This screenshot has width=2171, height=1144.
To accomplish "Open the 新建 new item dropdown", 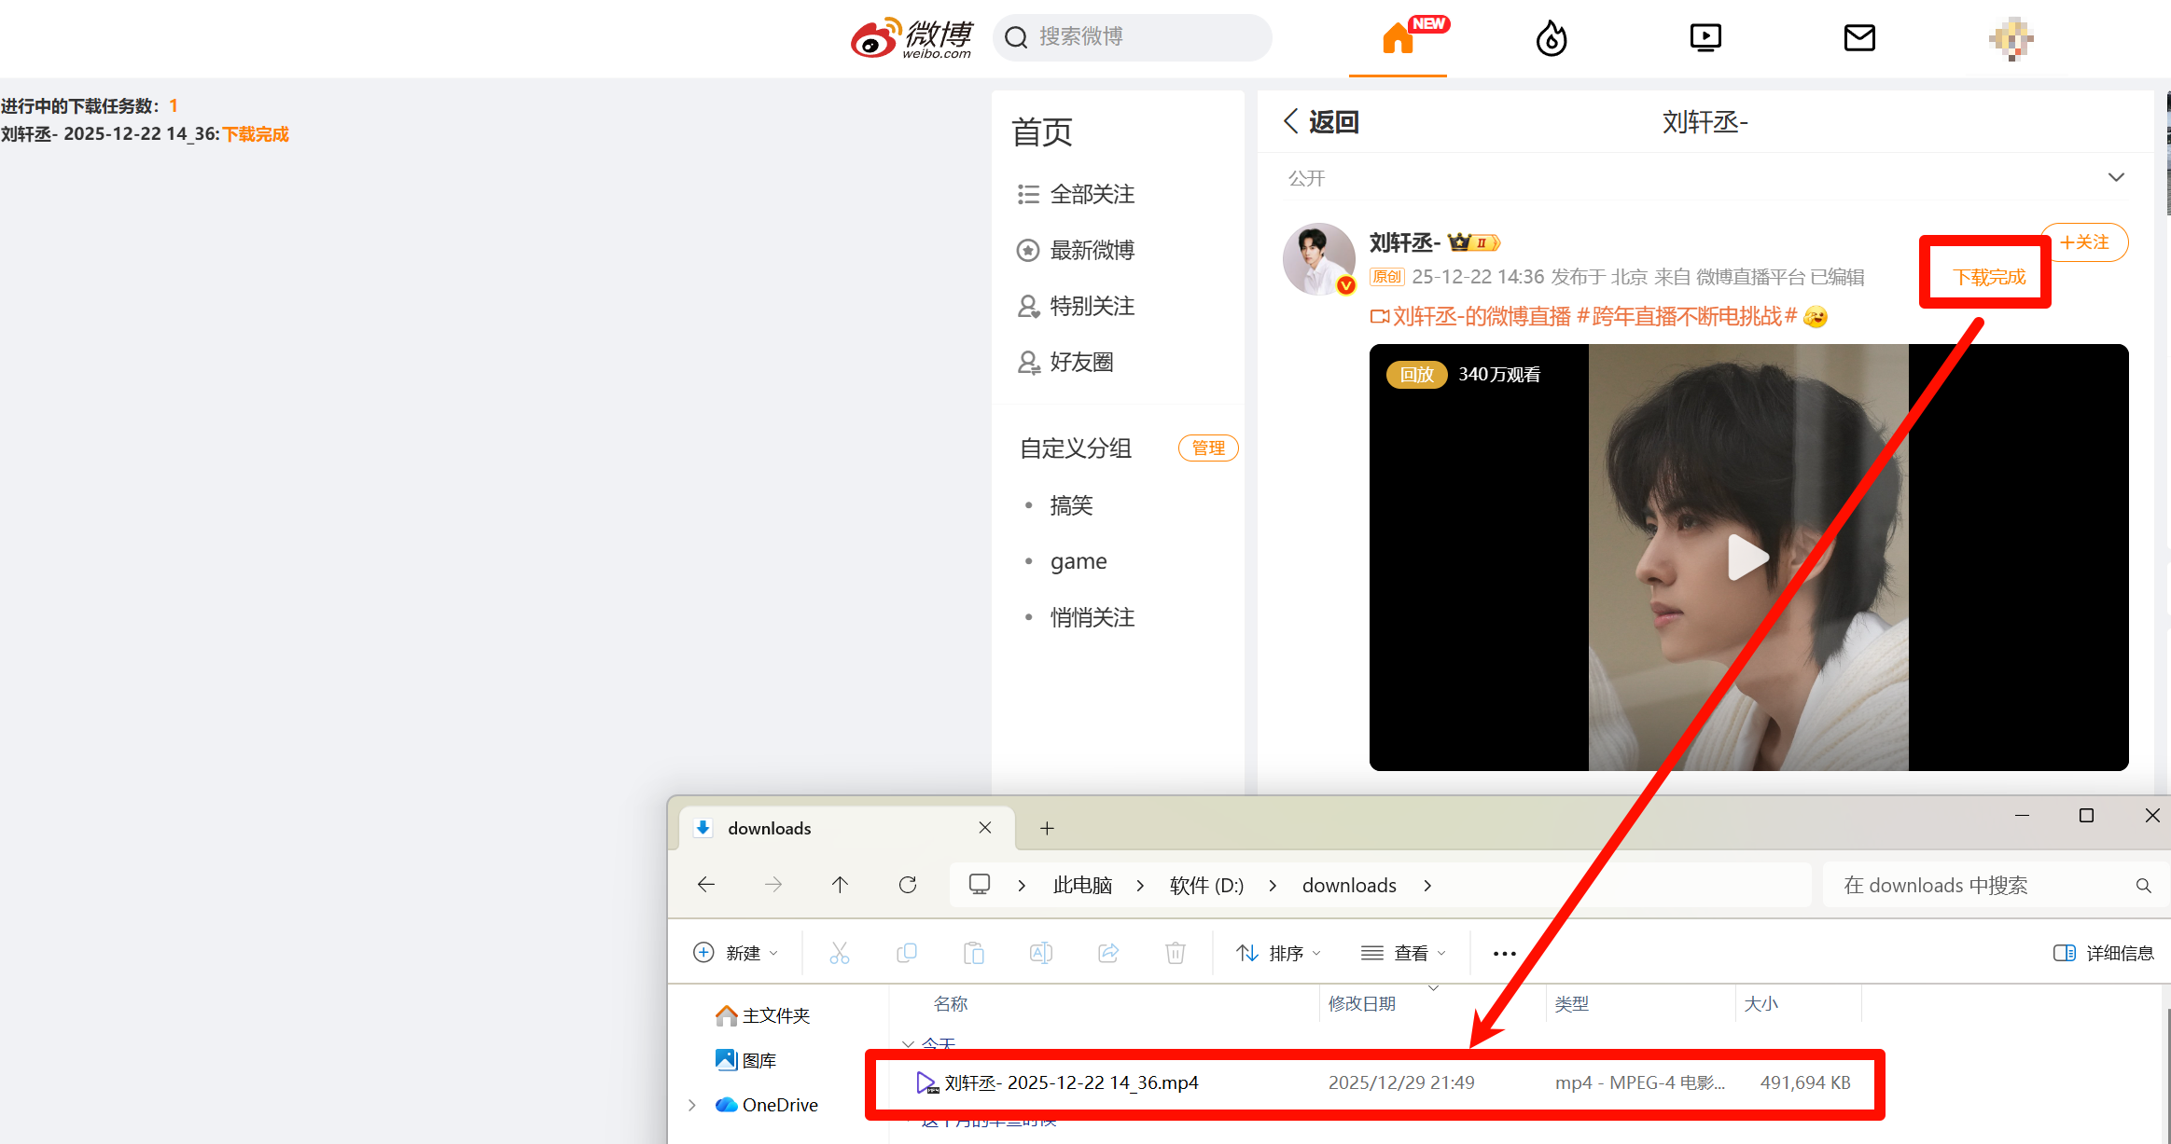I will [736, 952].
